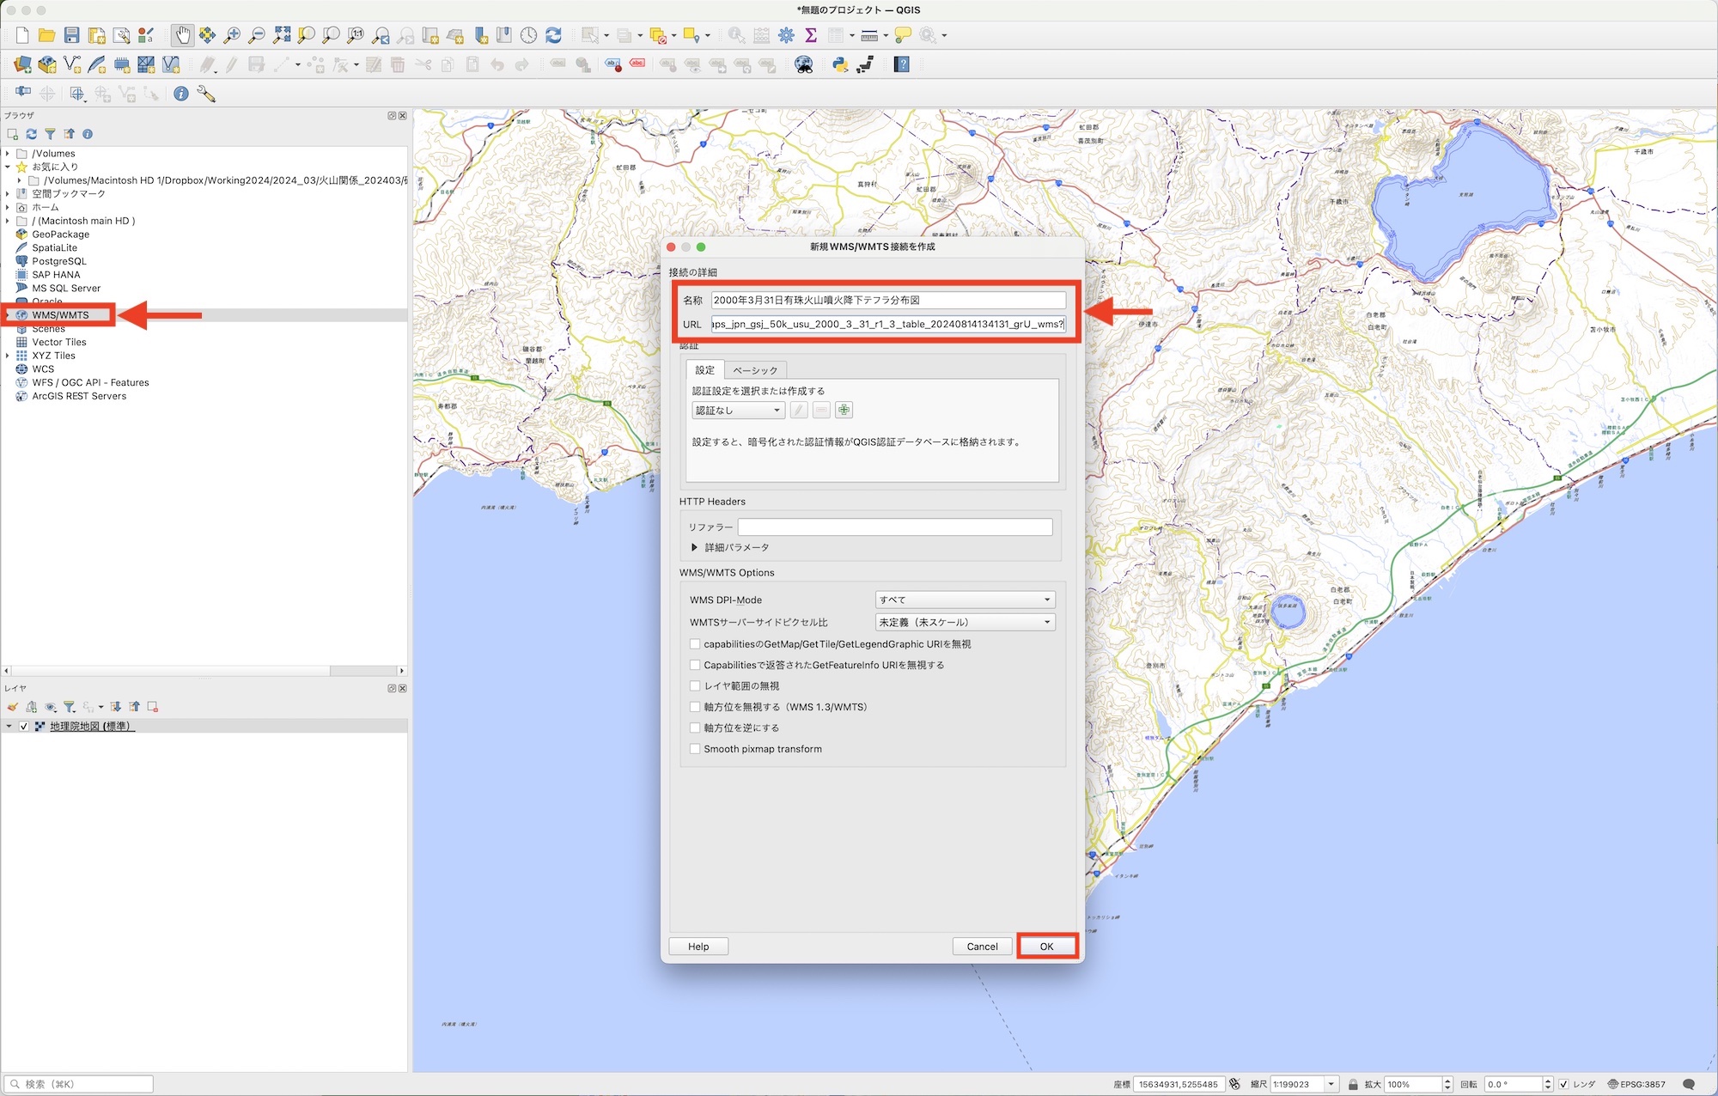
Task: Toggle 地理院地図 layer visibility checkbox
Action: (24, 727)
